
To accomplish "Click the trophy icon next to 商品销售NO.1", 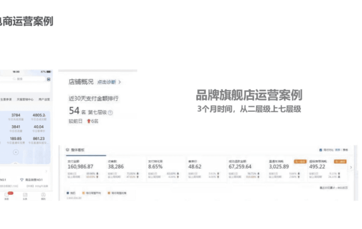I will [22, 180].
